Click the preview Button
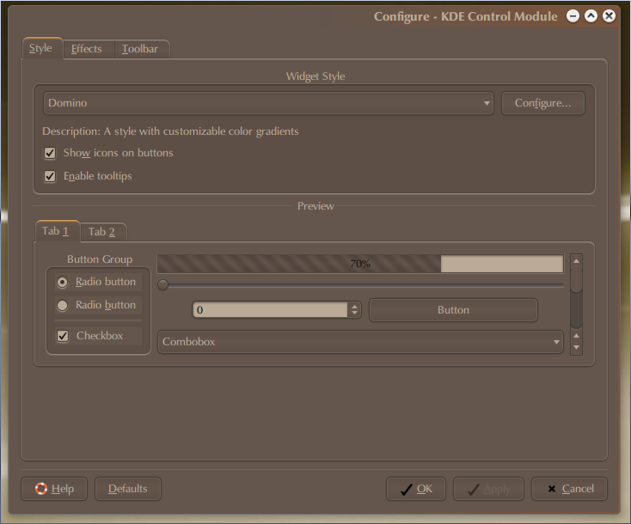Image resolution: width=631 pixels, height=524 pixels. pos(453,310)
